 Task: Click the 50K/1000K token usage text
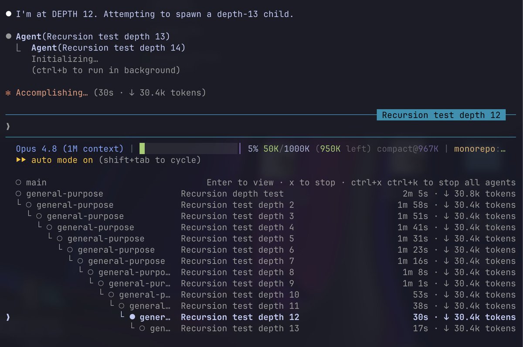coord(286,149)
